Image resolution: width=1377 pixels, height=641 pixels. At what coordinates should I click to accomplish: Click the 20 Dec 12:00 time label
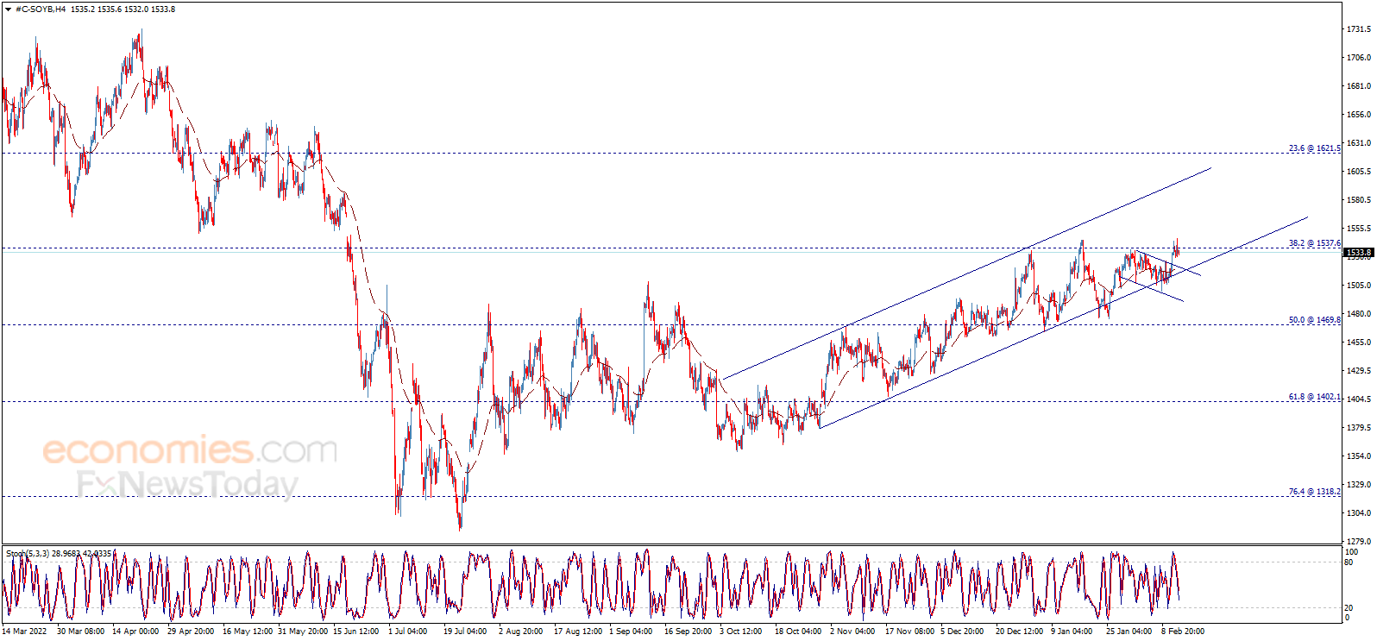[1019, 632]
